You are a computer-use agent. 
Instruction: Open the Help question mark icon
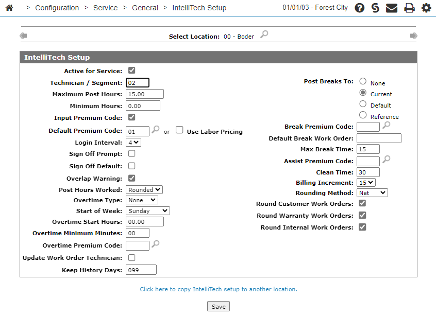click(x=359, y=8)
